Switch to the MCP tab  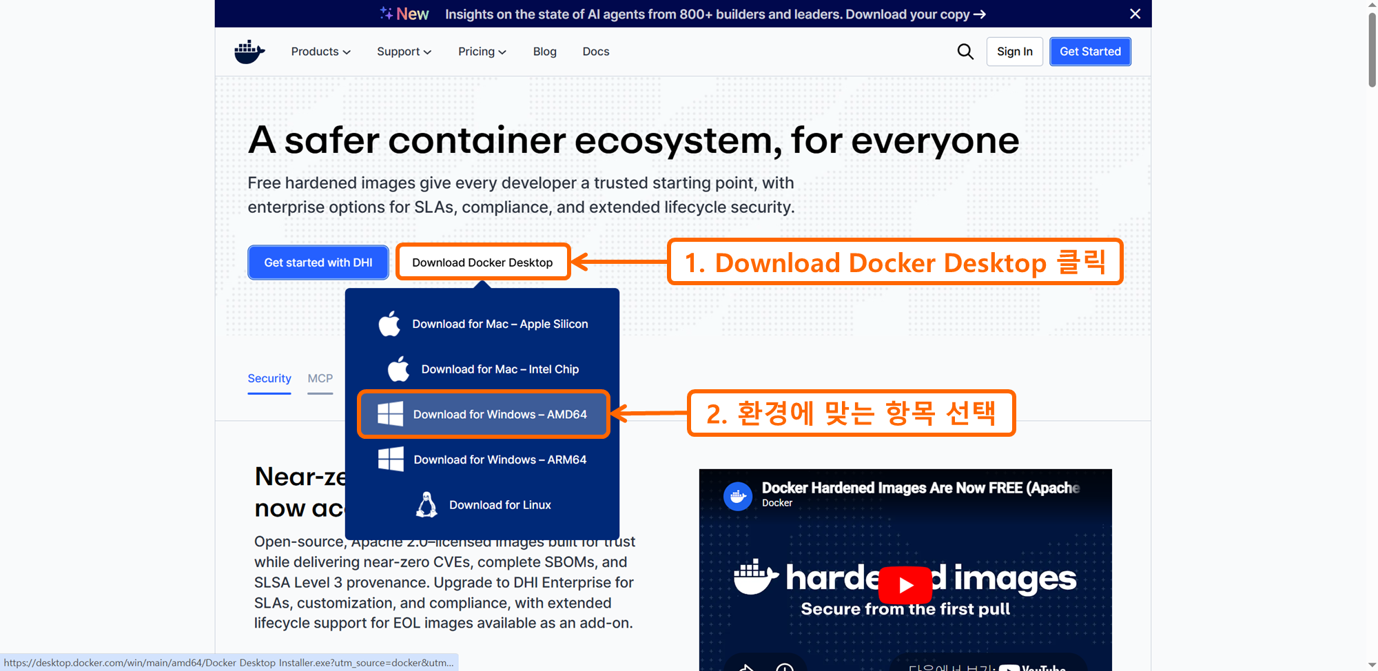click(x=320, y=379)
